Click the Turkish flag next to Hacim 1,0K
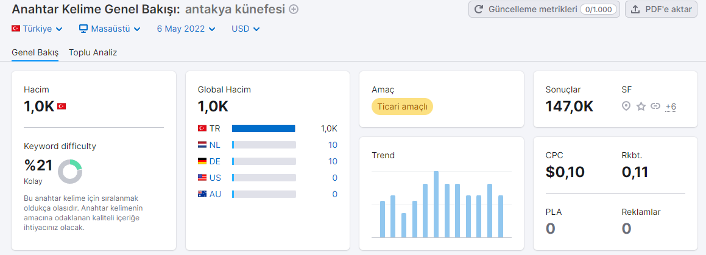This screenshot has width=706, height=255. point(62,106)
